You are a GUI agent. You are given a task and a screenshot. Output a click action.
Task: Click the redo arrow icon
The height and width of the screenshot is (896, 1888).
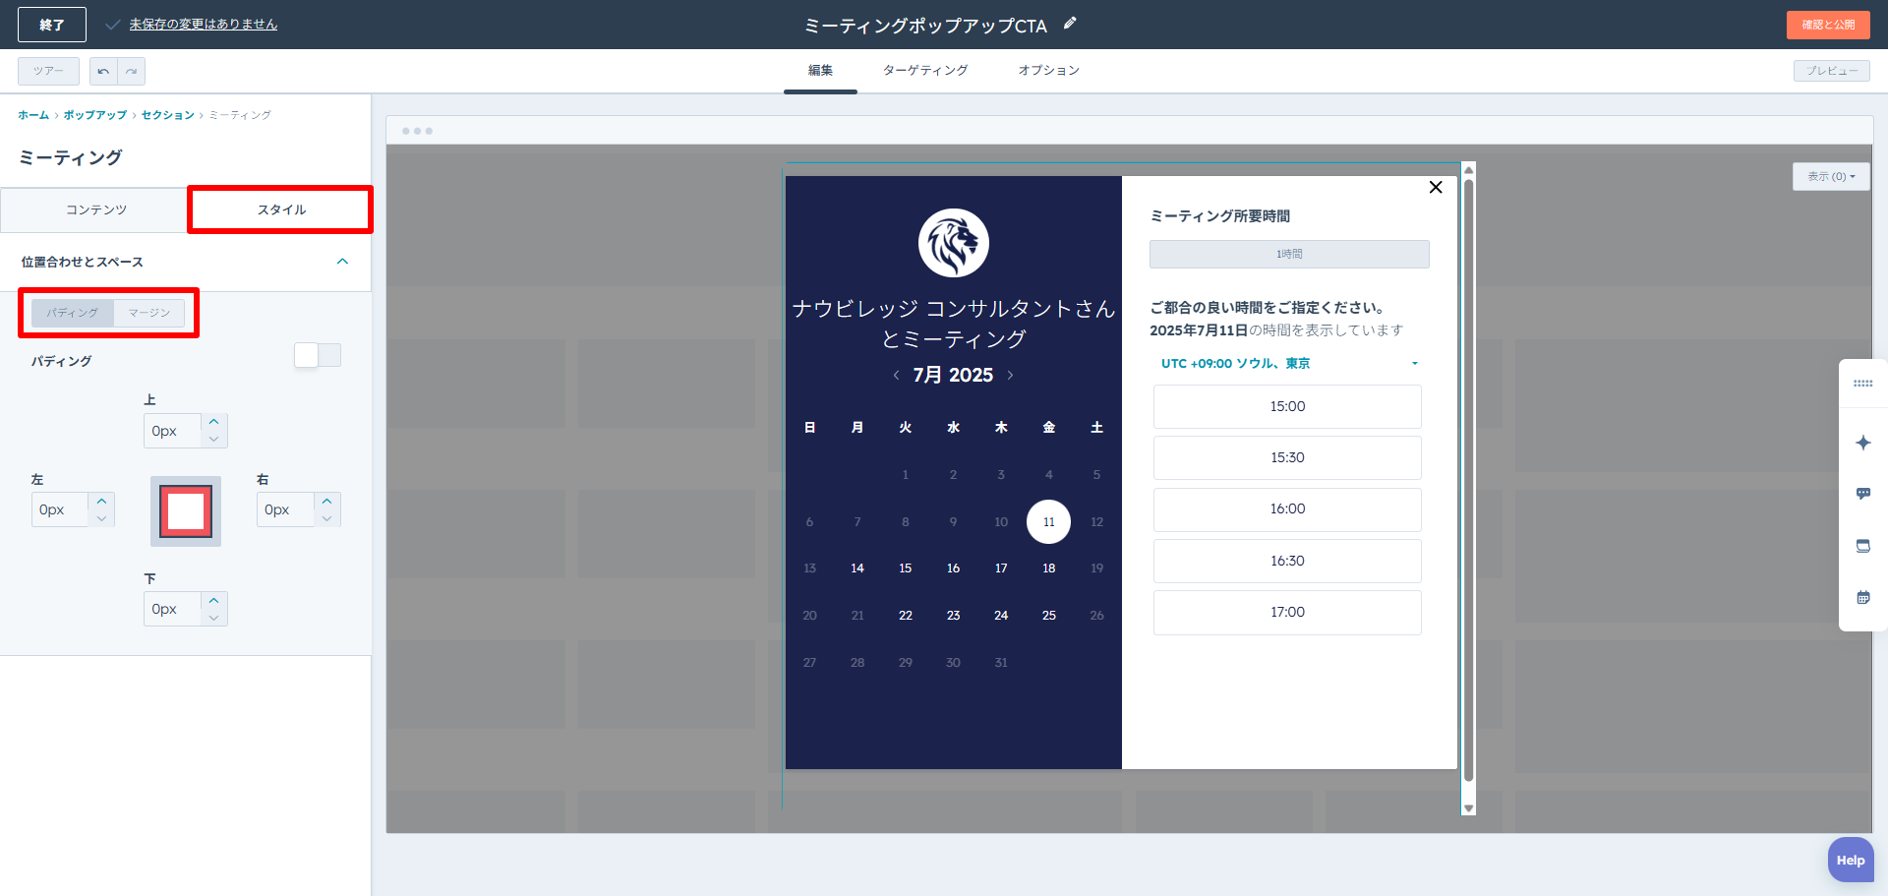click(x=131, y=71)
